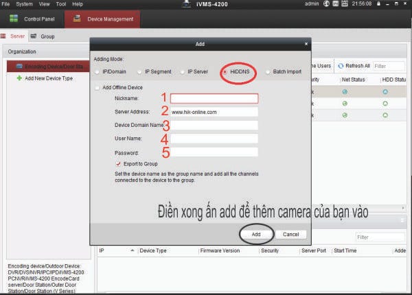The image size is (412, 295).
Task: Select the Group tab
Action: pyautogui.click(x=47, y=36)
